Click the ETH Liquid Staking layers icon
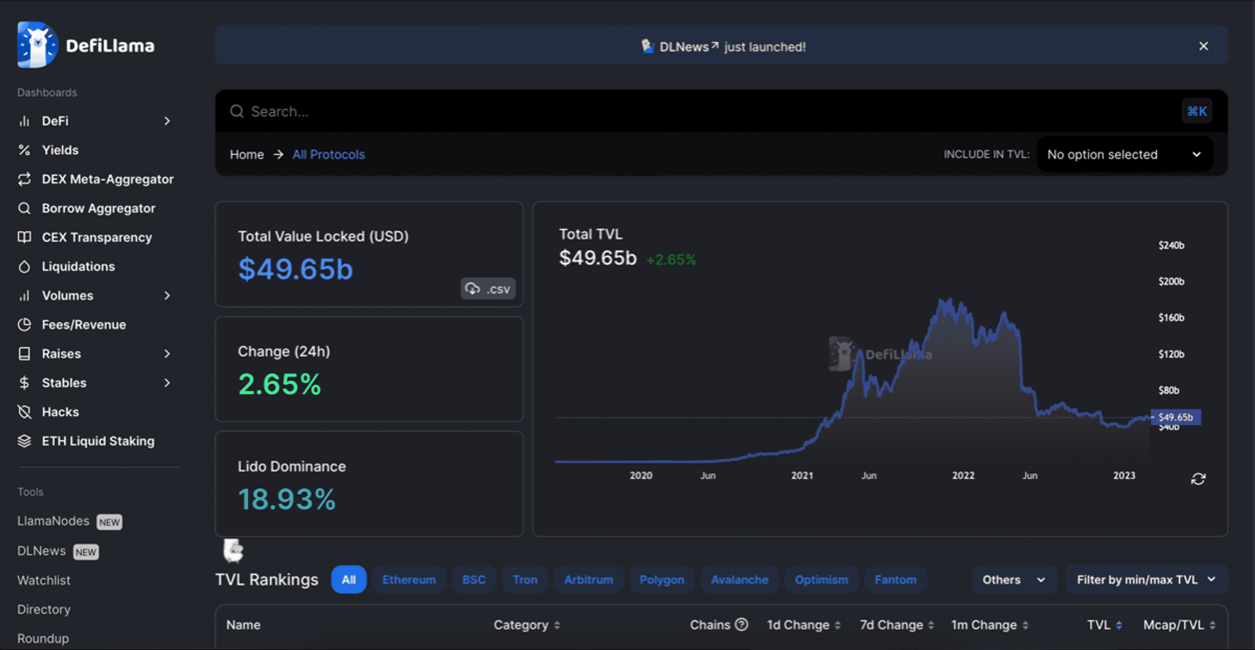The width and height of the screenshot is (1255, 650). (x=24, y=441)
